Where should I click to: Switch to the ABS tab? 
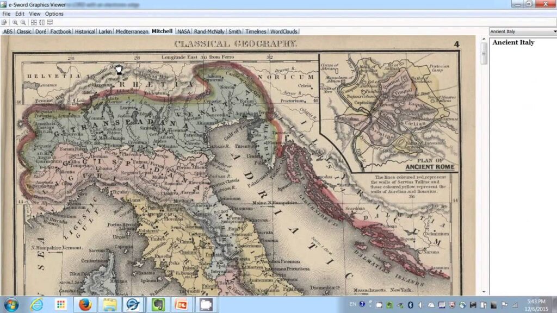pos(8,32)
